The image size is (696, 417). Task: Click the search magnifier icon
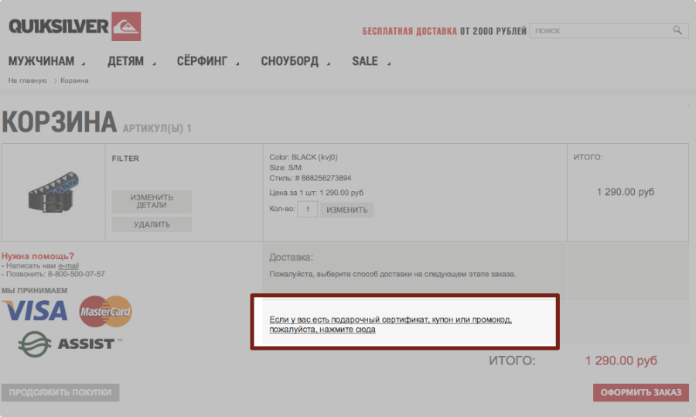pos(677,30)
